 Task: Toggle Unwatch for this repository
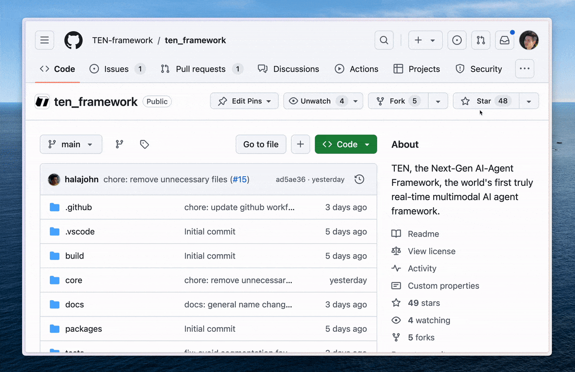pyautogui.click(x=316, y=101)
